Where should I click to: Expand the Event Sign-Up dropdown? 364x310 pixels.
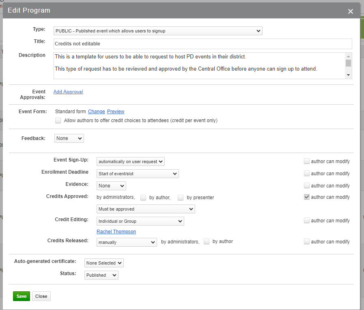tap(130, 161)
